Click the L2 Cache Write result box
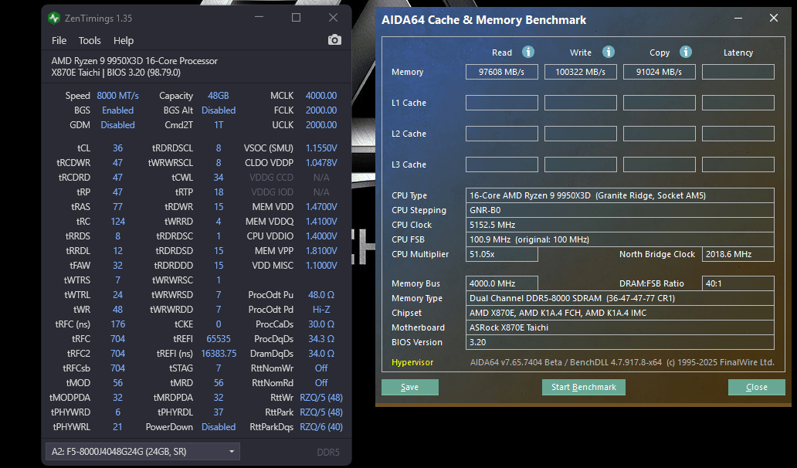This screenshot has width=797, height=468. pyautogui.click(x=581, y=134)
